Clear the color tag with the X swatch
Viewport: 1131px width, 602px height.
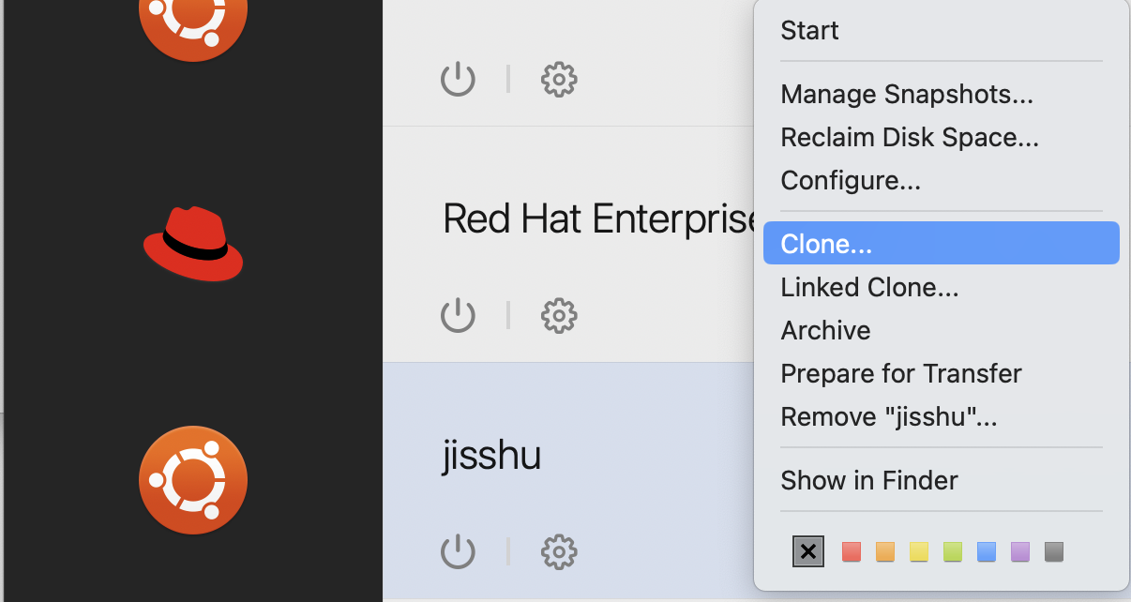click(x=808, y=552)
